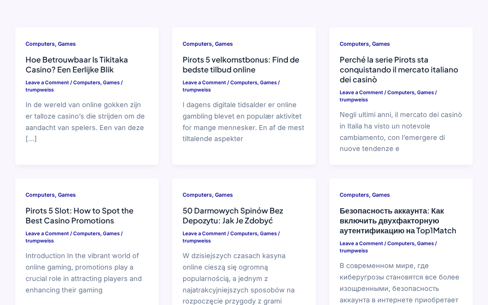Image resolution: width=488 pixels, height=305 pixels.
Task: Open trumpweiss author link on Tikitaka post
Action: click(x=40, y=90)
